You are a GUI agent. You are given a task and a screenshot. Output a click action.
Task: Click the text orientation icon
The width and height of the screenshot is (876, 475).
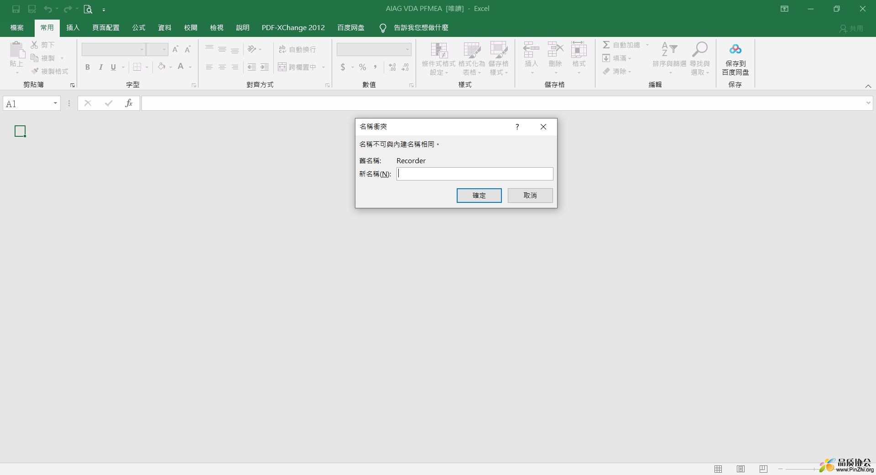(x=252, y=49)
